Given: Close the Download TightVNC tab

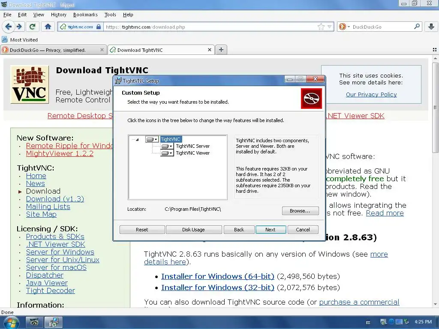Looking at the screenshot, I should 209,50.
